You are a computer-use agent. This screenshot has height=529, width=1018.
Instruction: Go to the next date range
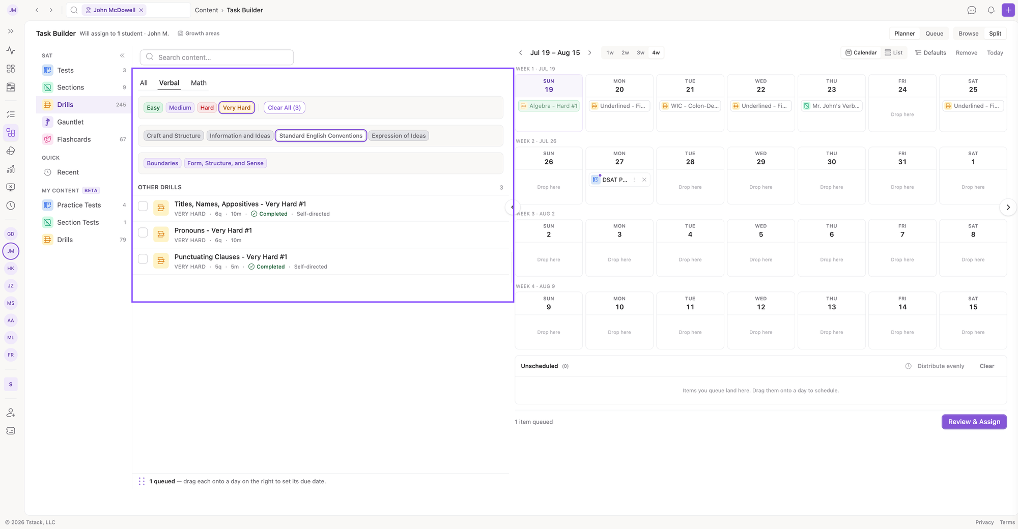click(x=590, y=53)
